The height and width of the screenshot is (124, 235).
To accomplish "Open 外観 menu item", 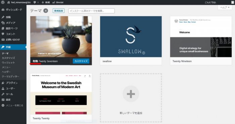I will click(x=13, y=47).
